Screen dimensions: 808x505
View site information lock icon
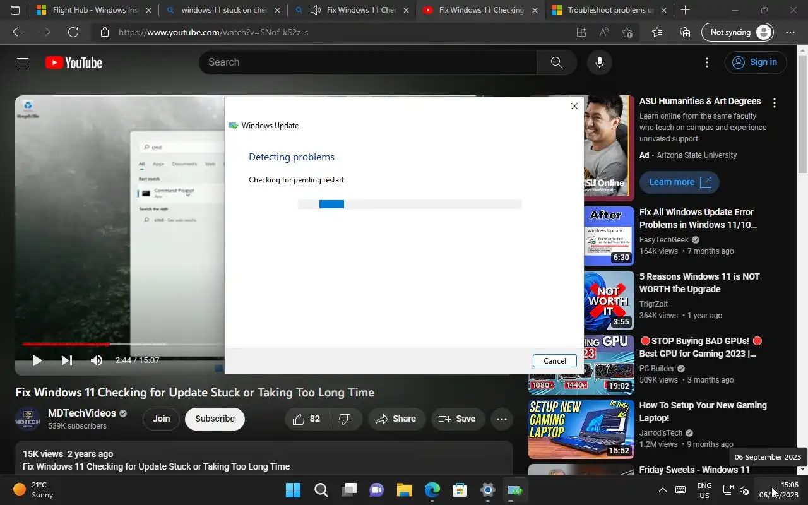105,32
